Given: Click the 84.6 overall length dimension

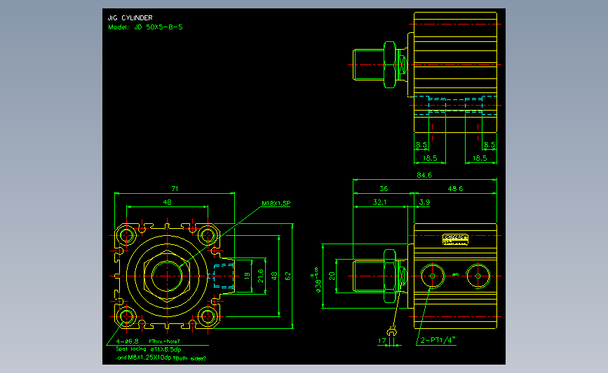Looking at the screenshot, I should (424, 175).
